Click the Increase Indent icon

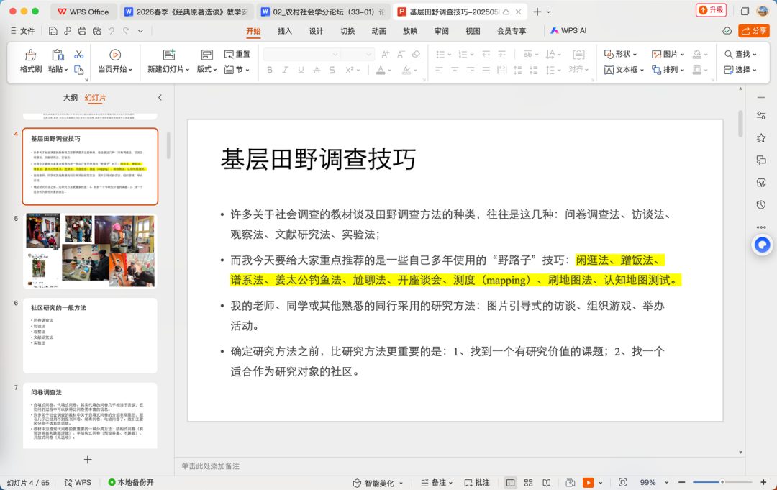pos(502,54)
